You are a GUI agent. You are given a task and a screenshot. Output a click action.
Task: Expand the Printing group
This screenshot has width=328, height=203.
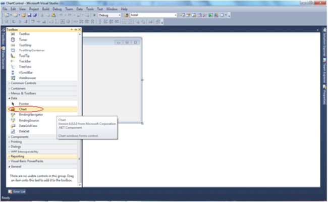[x=9, y=142]
